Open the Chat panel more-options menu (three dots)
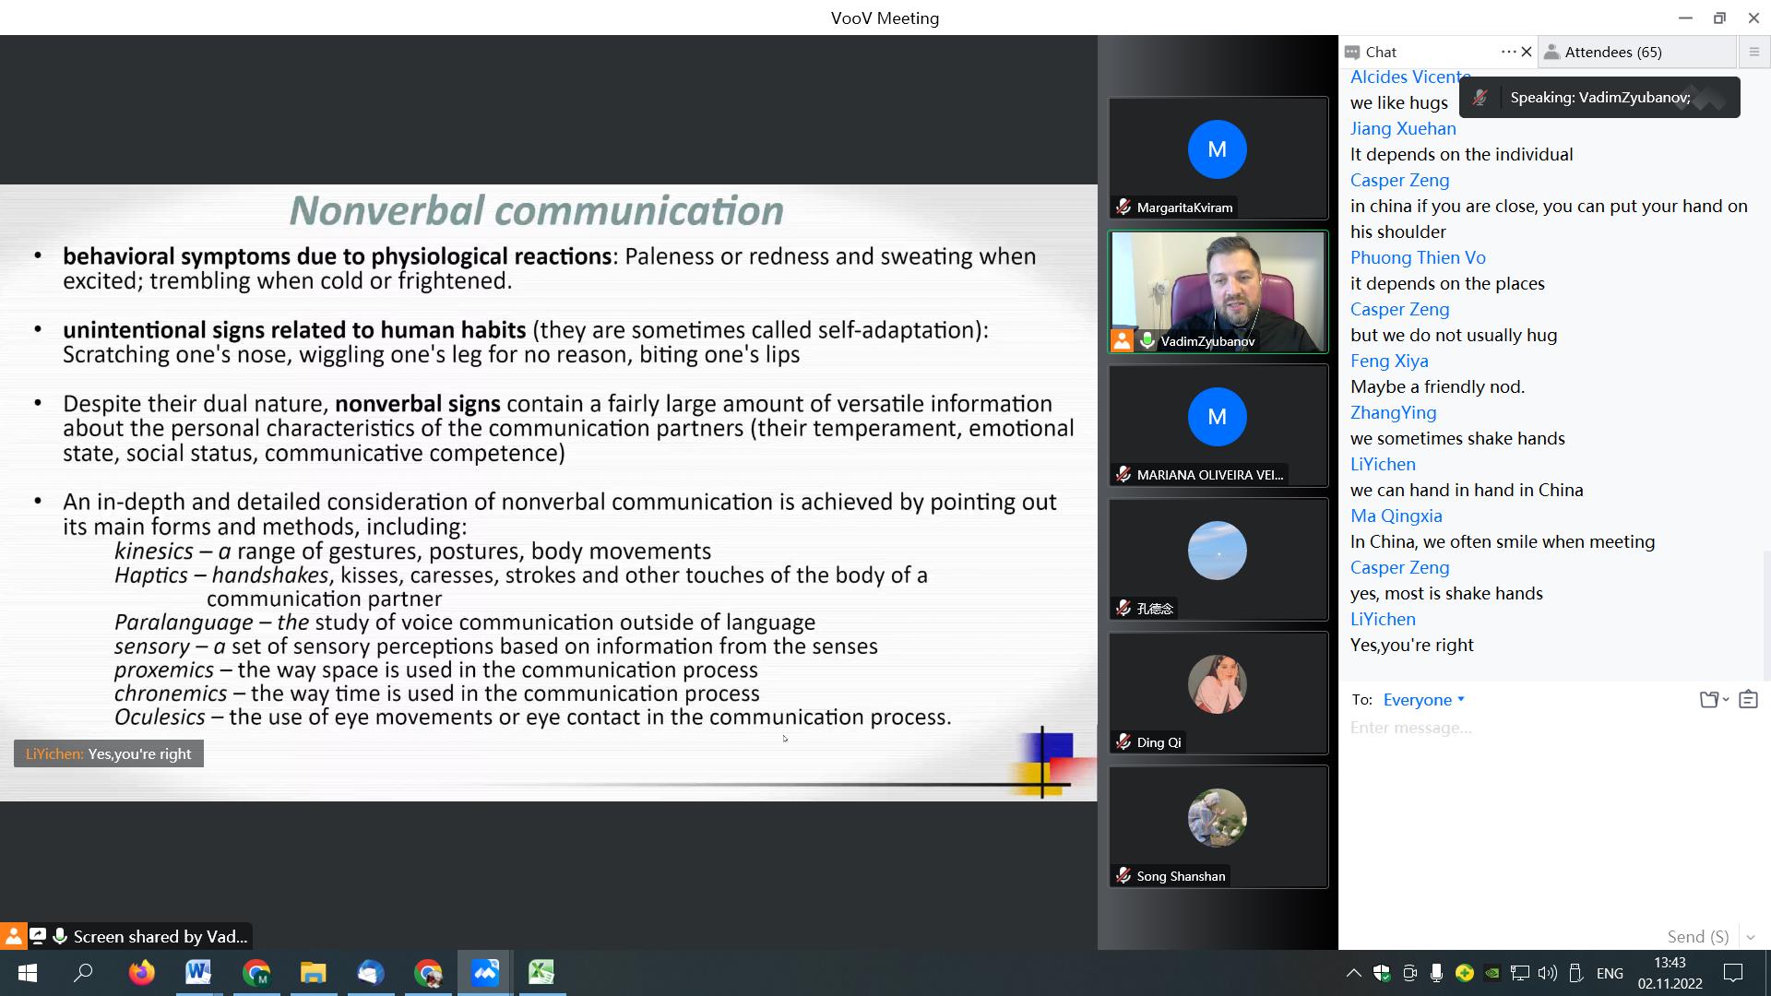Viewport: 1771px width, 996px height. click(x=1508, y=52)
